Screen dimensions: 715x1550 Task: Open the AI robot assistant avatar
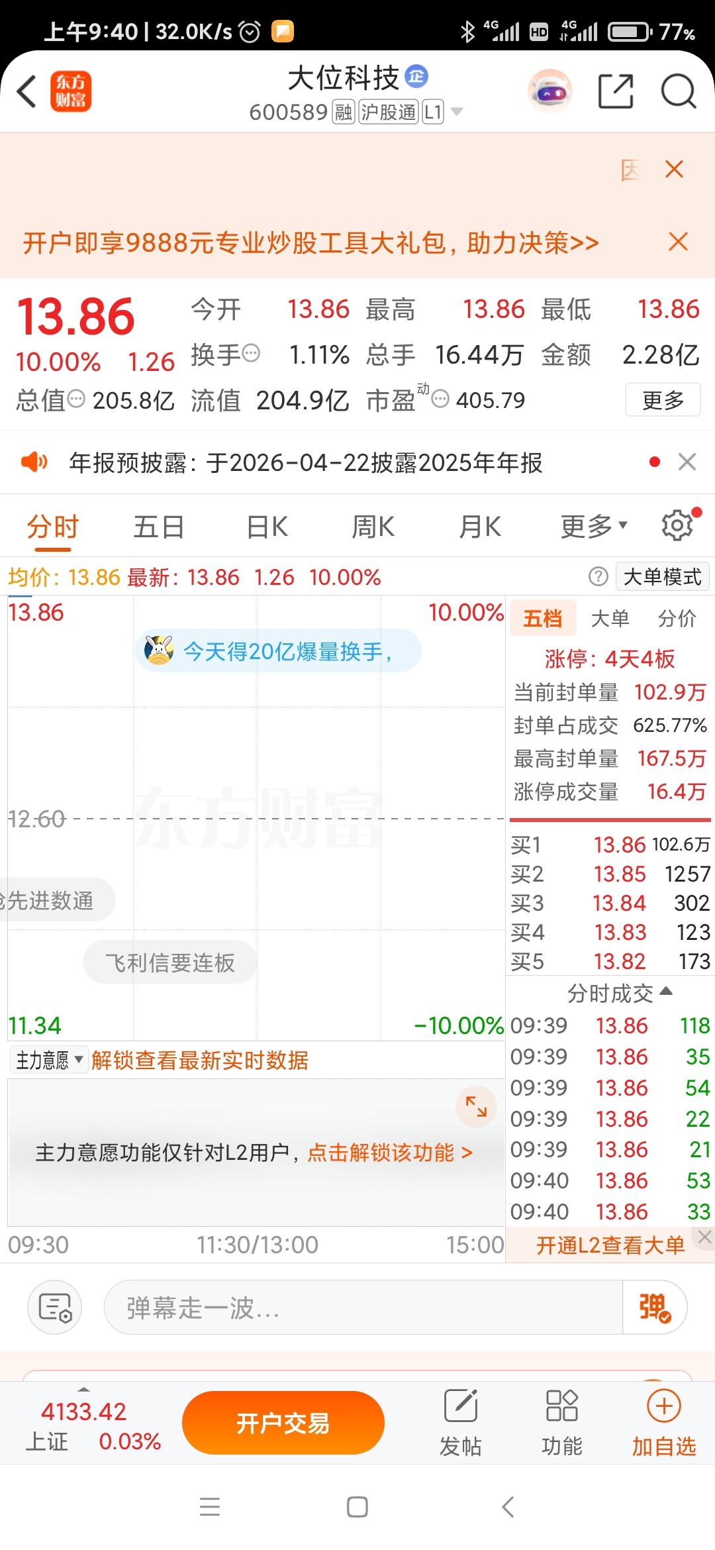pos(550,91)
